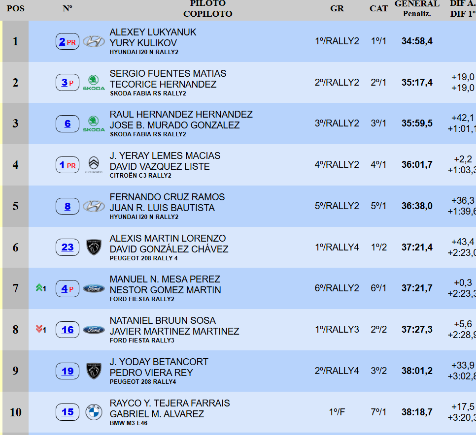The height and width of the screenshot is (435, 476).
Task: Open car number 23 entry link
Action: coord(68,247)
